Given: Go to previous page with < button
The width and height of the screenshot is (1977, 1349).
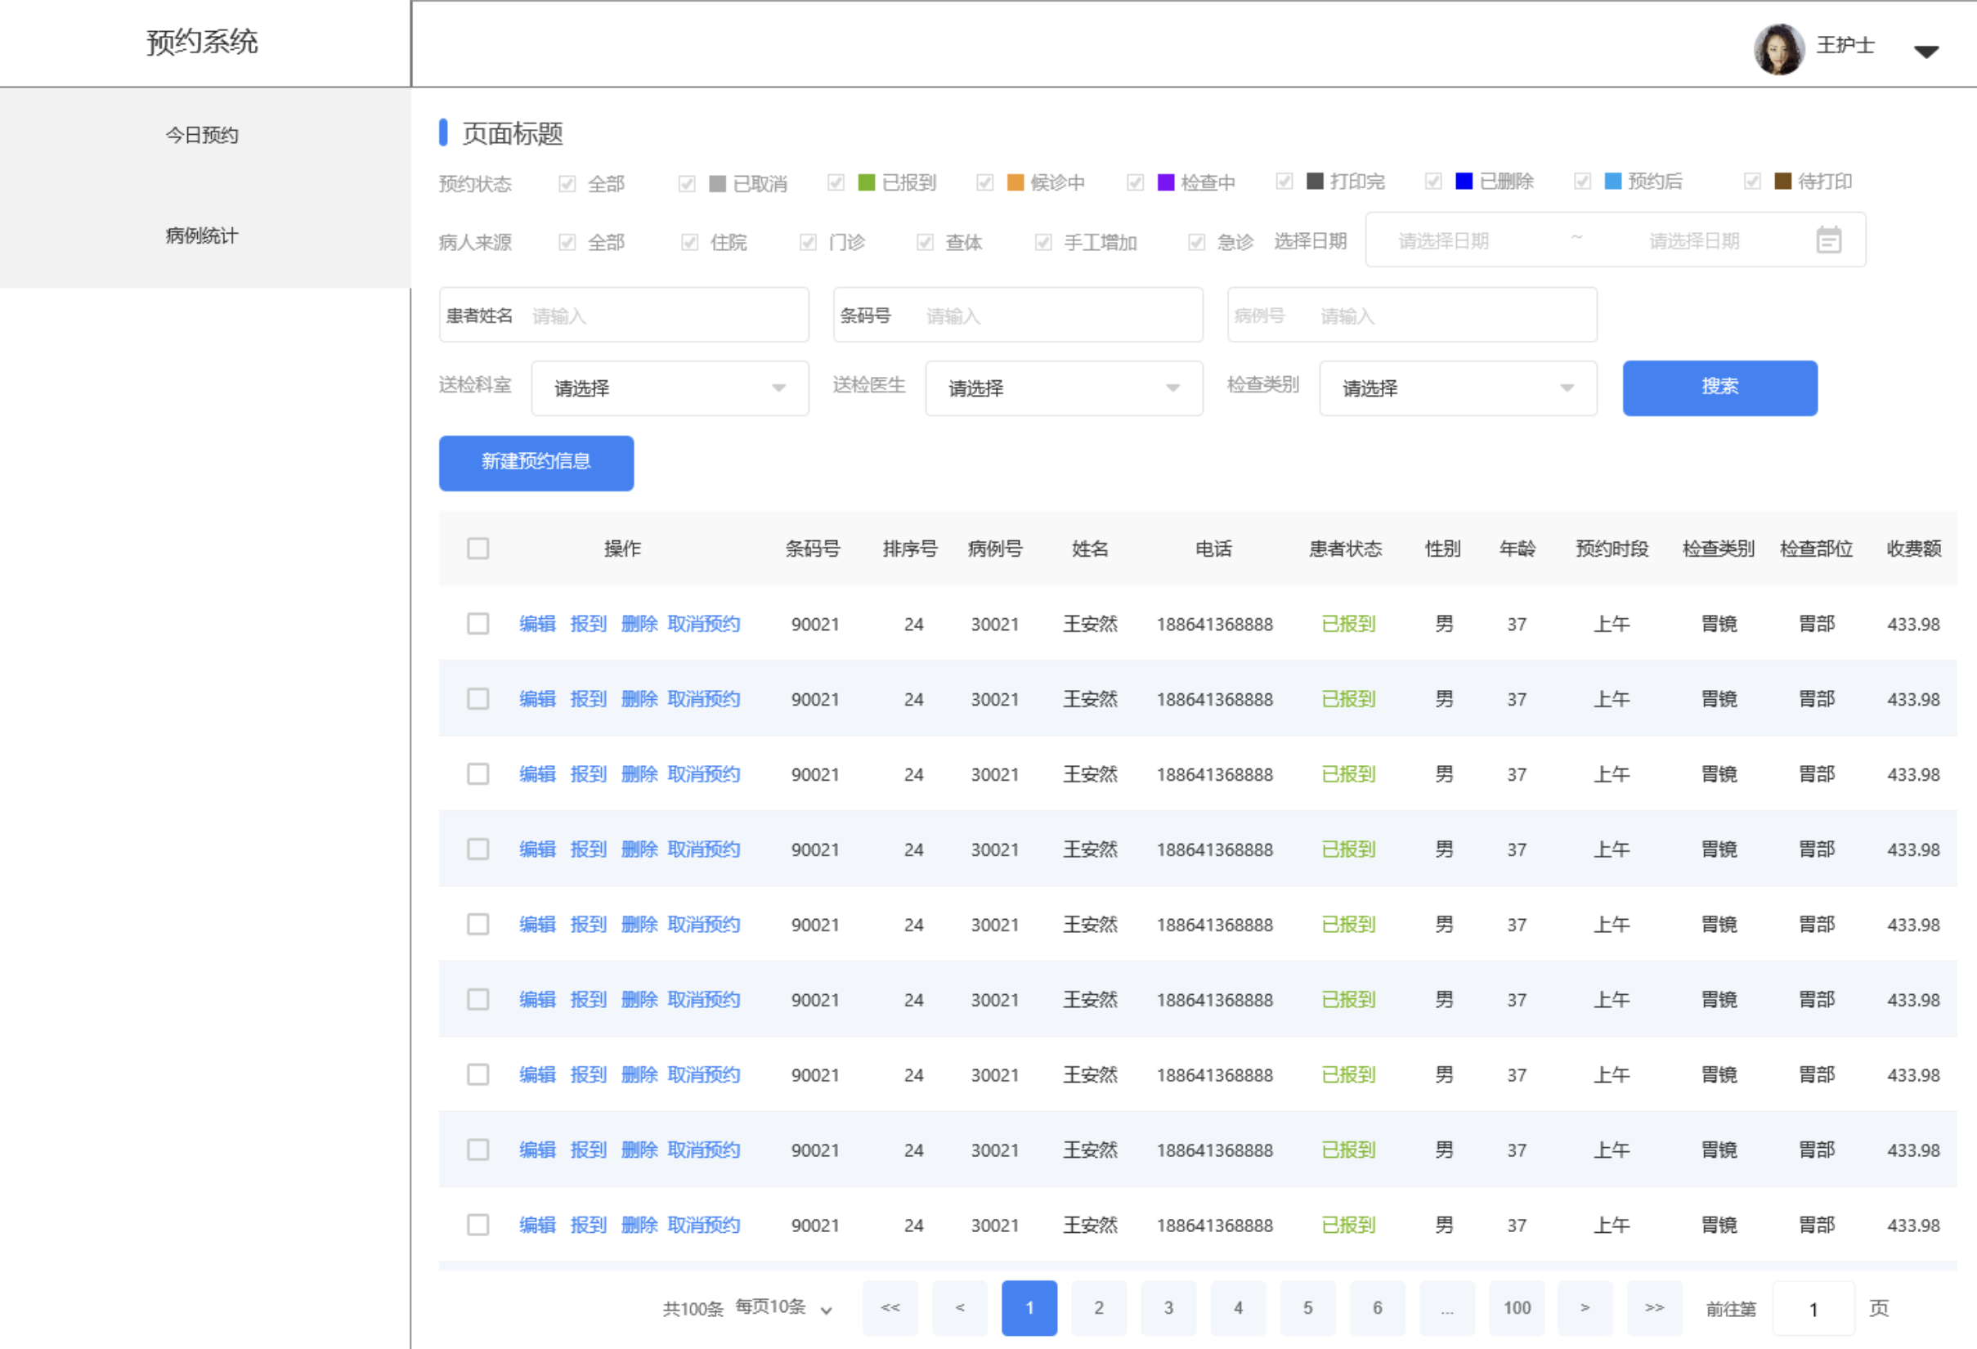Looking at the screenshot, I should pos(960,1307).
